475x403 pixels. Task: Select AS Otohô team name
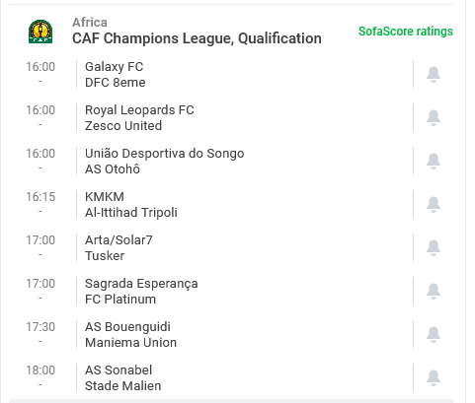pyautogui.click(x=113, y=169)
